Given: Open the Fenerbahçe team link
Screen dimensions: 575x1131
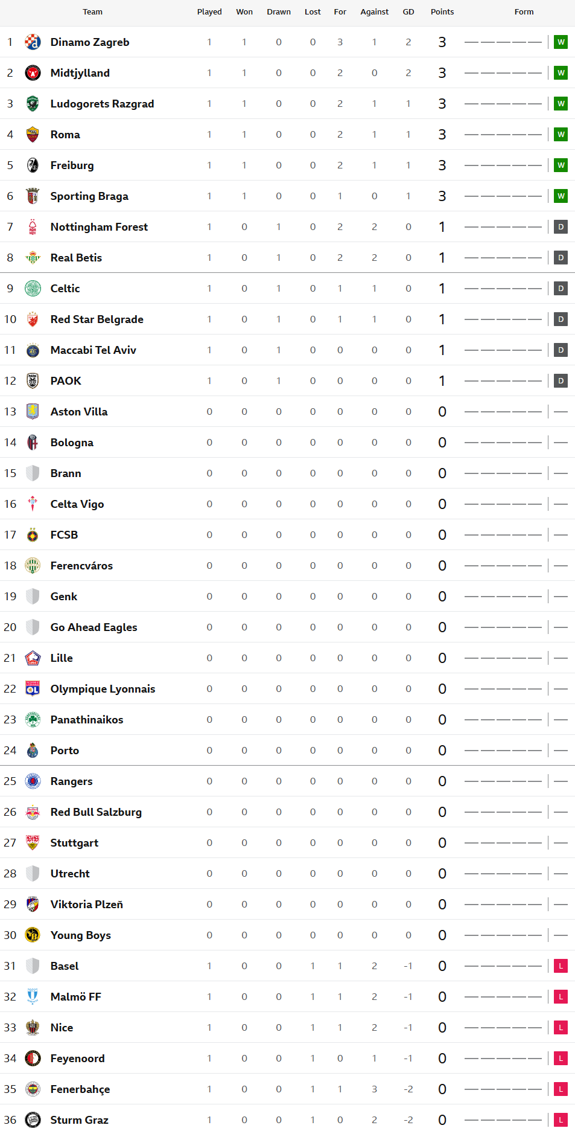Looking at the screenshot, I should pyautogui.click(x=80, y=1089).
